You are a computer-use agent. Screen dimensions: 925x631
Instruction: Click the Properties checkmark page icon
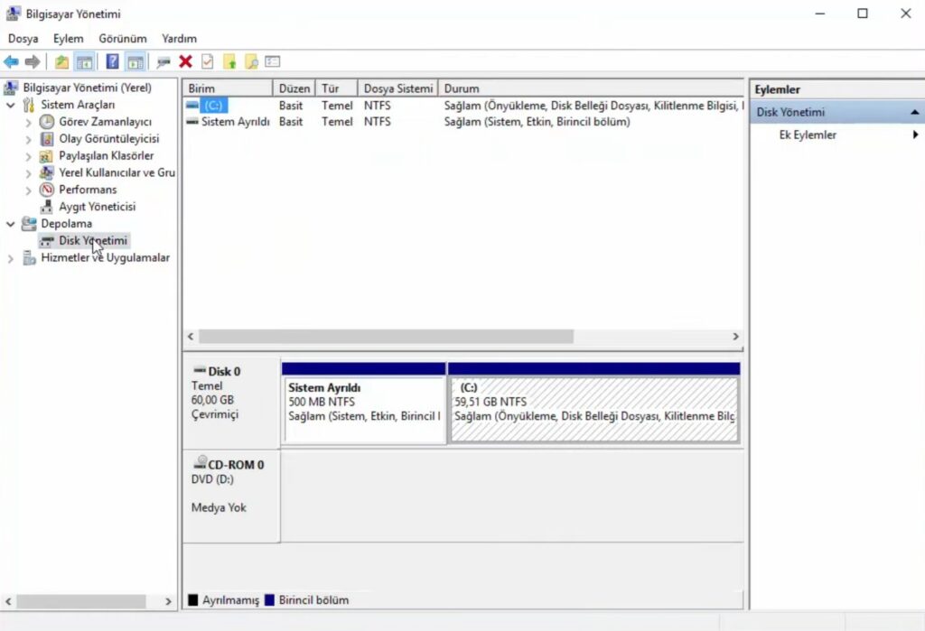(x=207, y=61)
